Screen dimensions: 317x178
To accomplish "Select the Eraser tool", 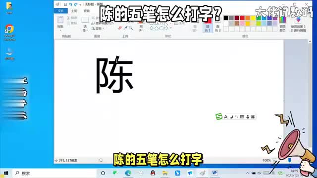I will tap(120, 28).
